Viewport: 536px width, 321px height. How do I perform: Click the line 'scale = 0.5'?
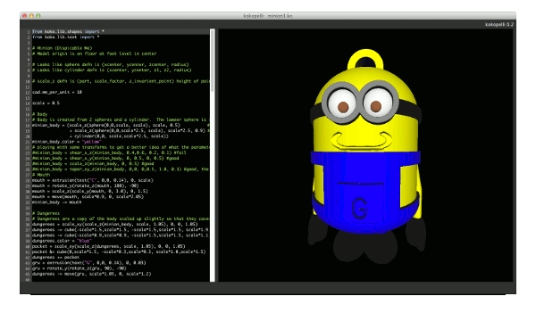(46, 103)
